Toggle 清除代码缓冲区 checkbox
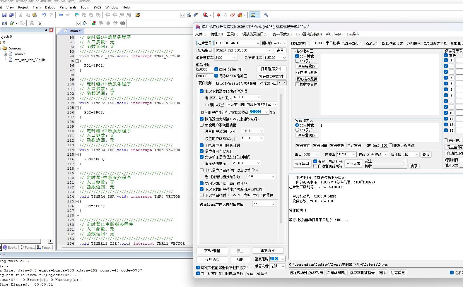The height and width of the screenshot is (287, 463). 216,69
